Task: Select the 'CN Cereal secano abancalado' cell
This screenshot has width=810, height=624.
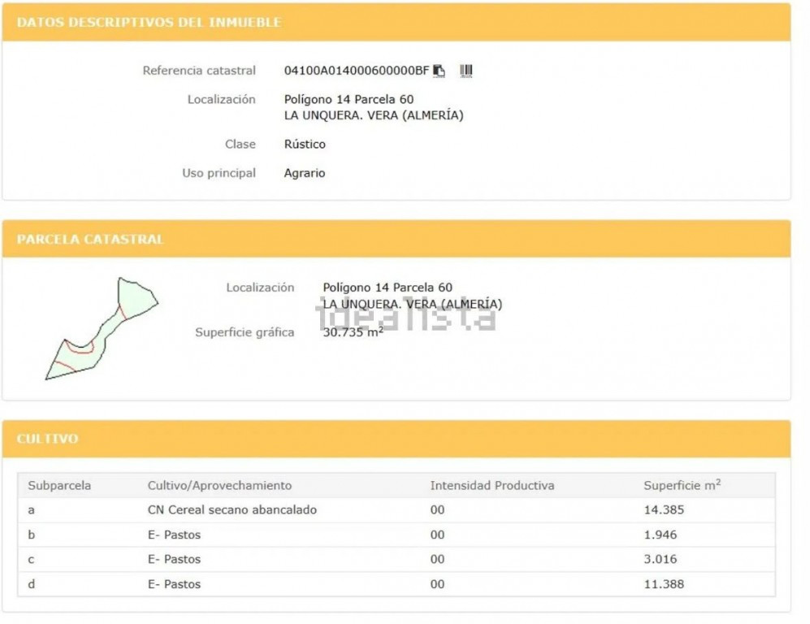Action: click(x=232, y=509)
